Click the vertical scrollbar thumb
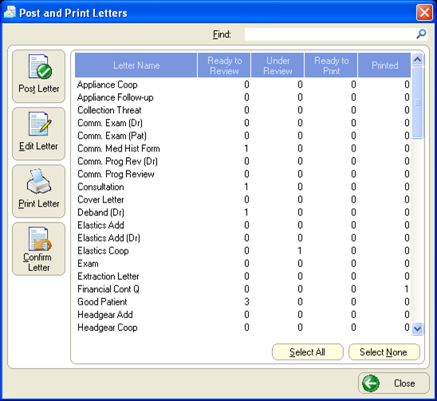This screenshot has width=437, height=401. [x=417, y=102]
